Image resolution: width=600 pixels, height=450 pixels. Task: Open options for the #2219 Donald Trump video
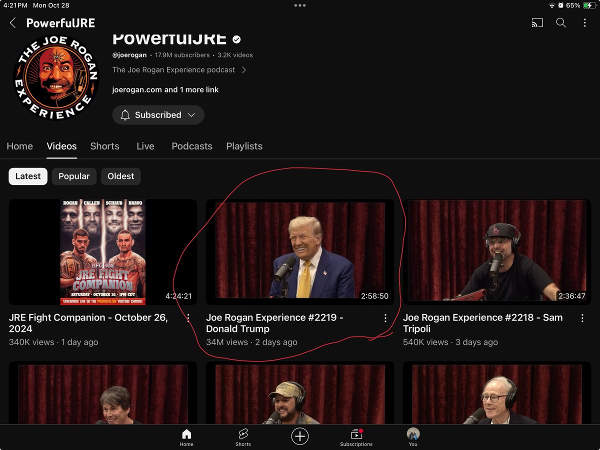[x=385, y=318]
